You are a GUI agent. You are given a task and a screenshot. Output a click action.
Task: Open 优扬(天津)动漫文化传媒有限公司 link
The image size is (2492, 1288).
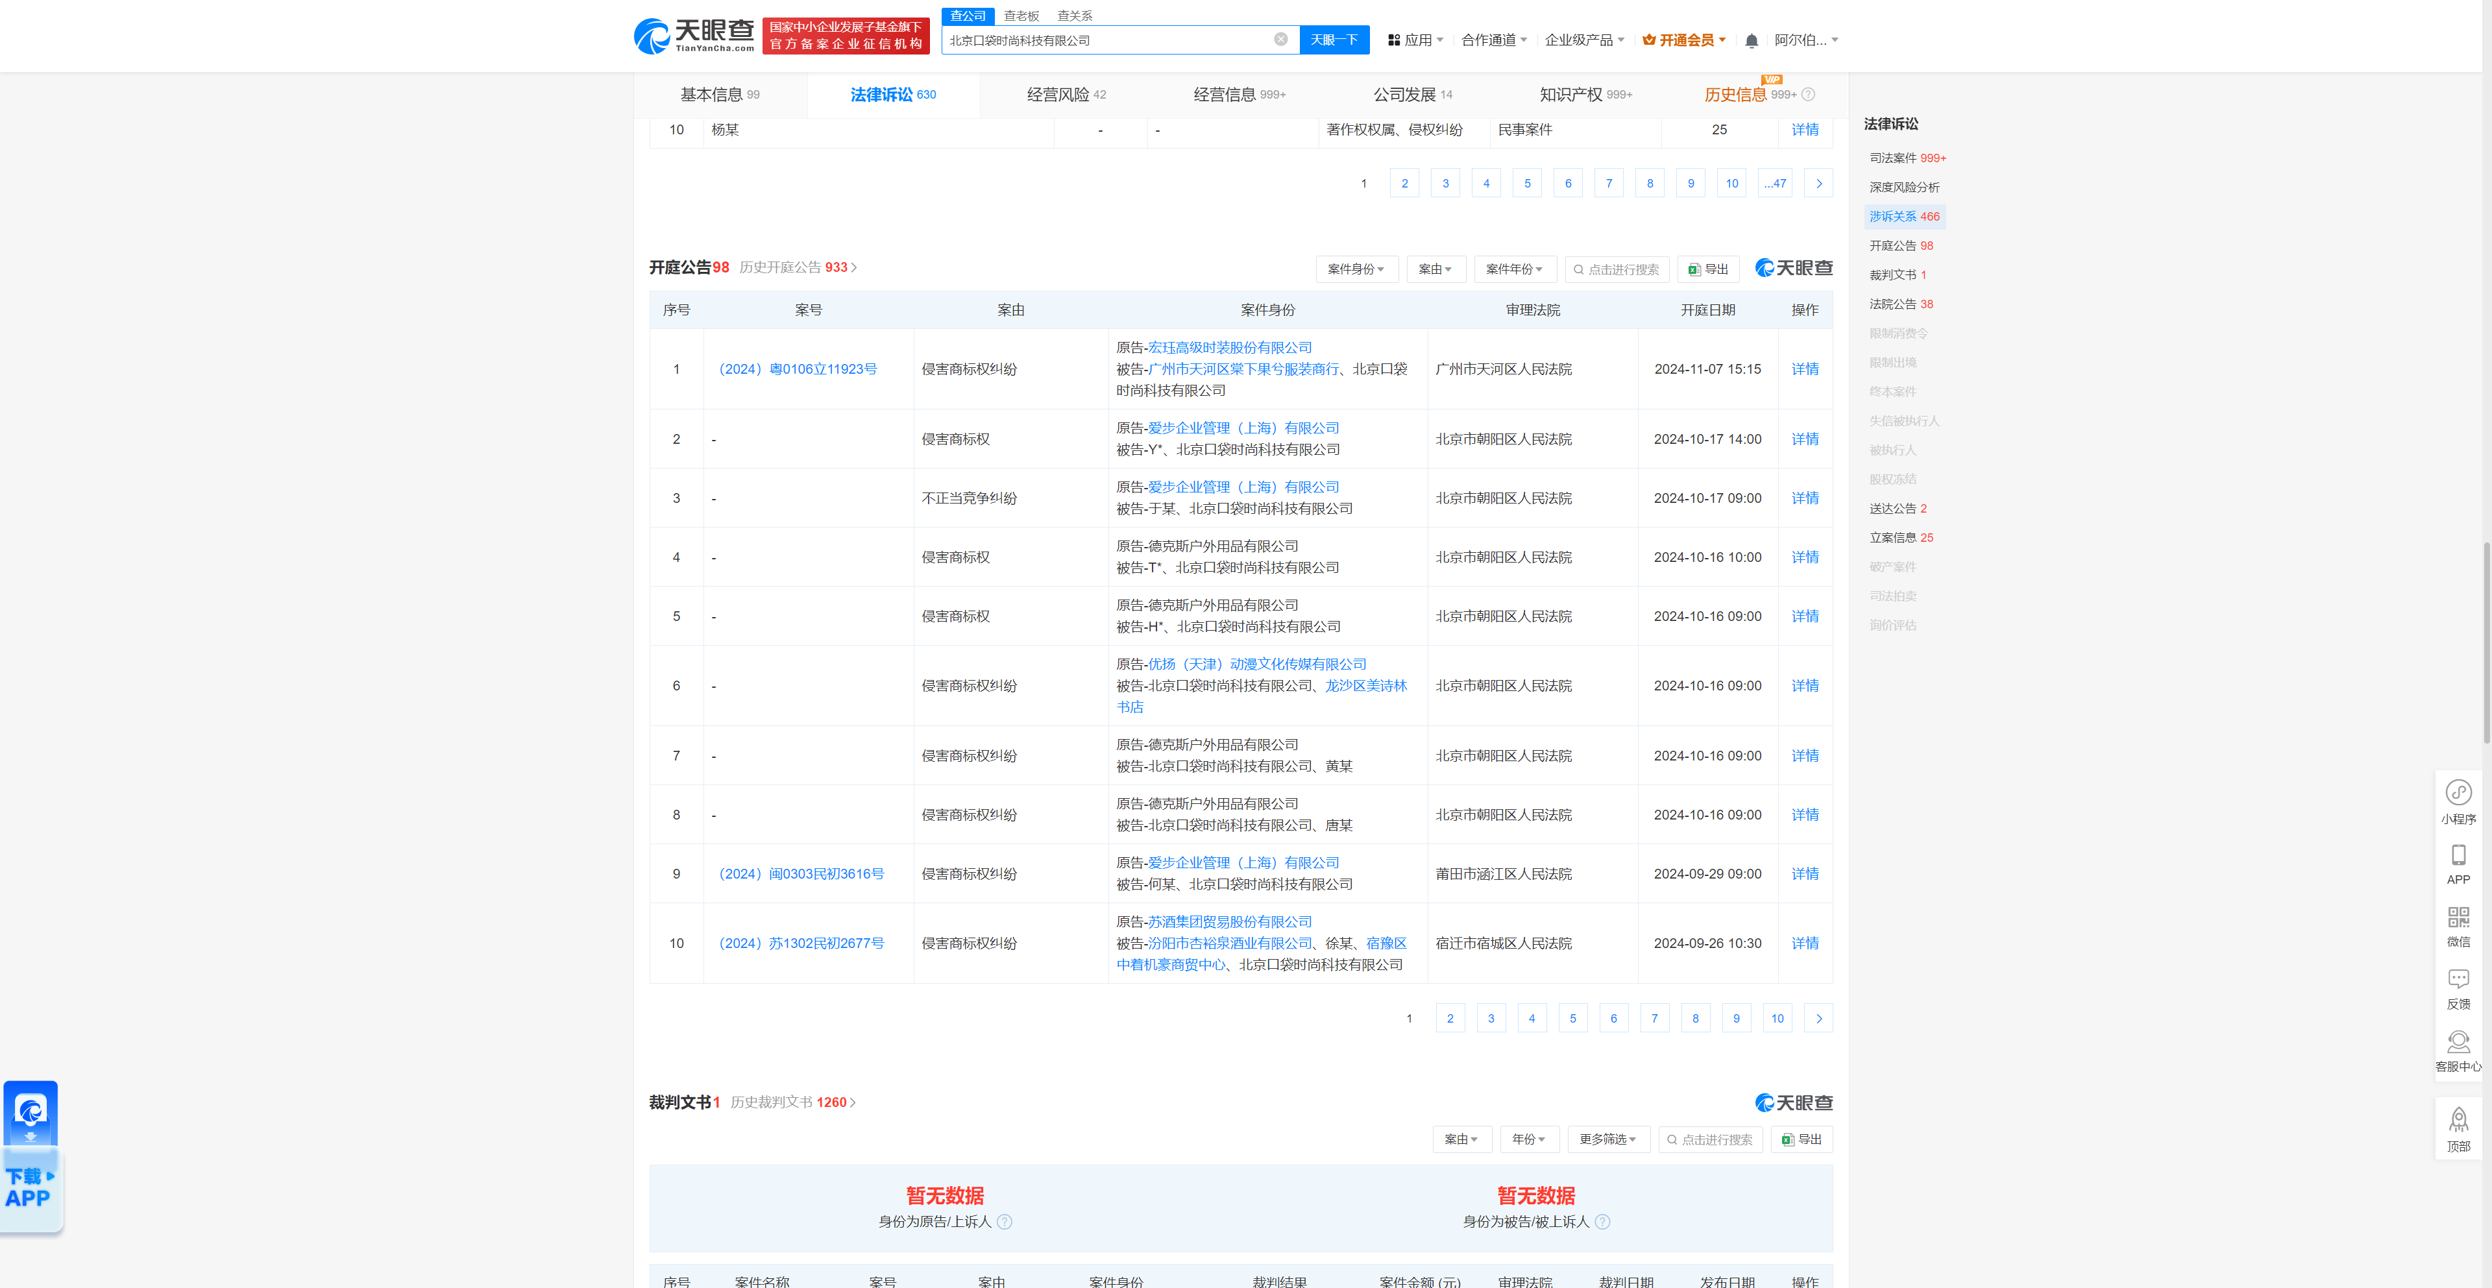coord(1256,663)
